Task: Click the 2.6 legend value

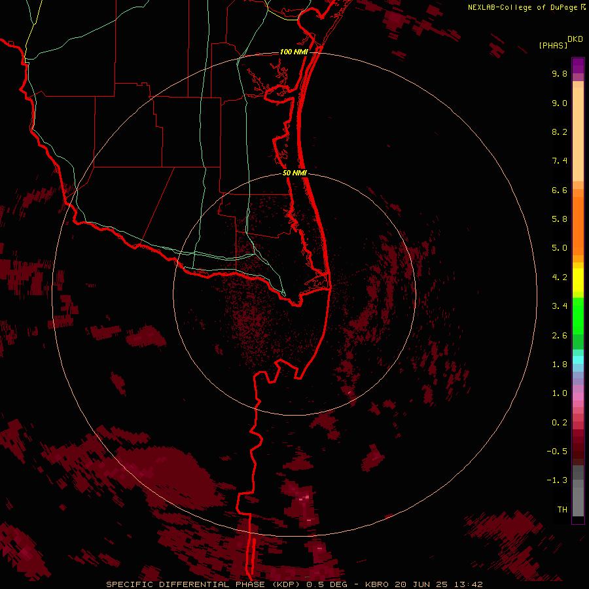Action: pyautogui.click(x=560, y=336)
